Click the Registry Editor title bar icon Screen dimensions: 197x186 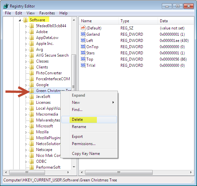6,6
